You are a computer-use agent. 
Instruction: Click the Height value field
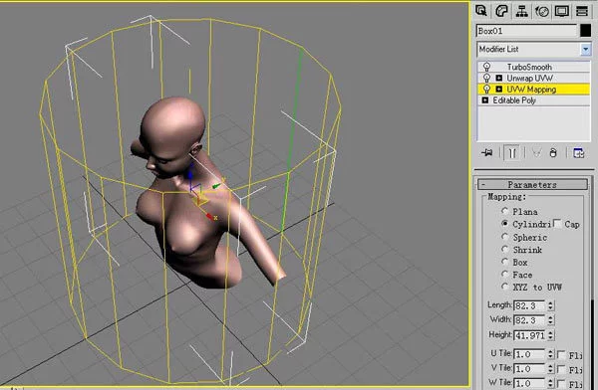530,335
